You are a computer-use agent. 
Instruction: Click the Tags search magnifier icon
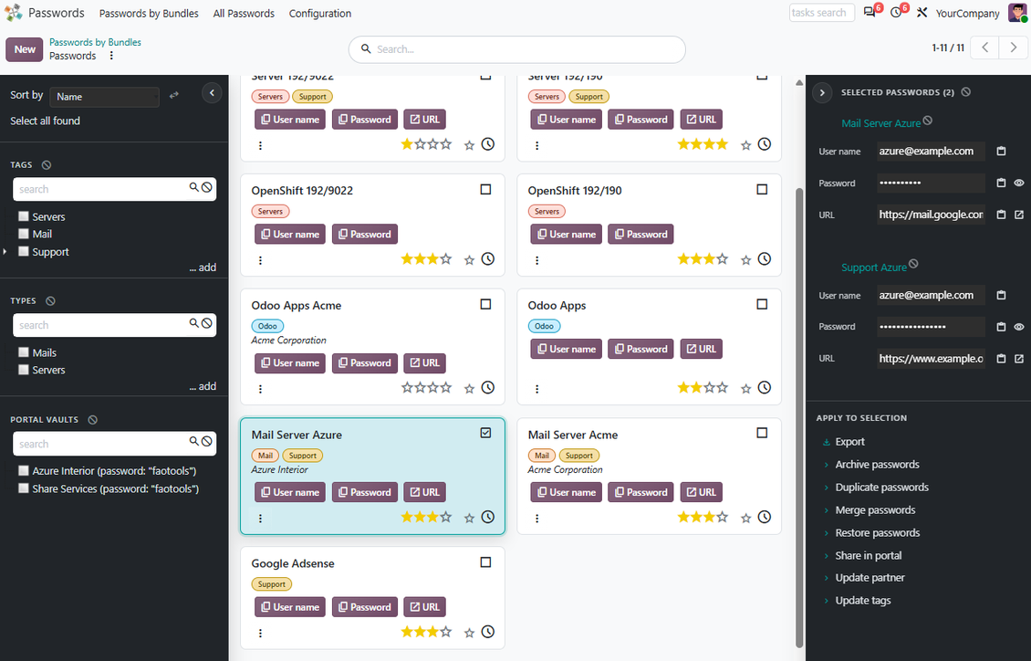tap(194, 187)
